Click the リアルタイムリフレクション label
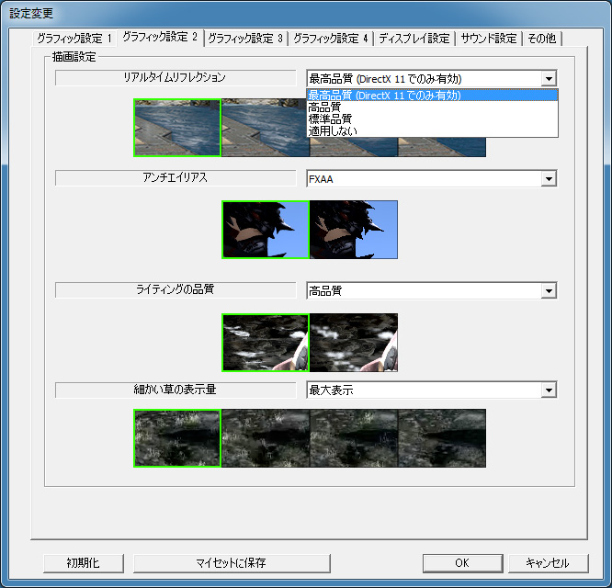 click(176, 78)
